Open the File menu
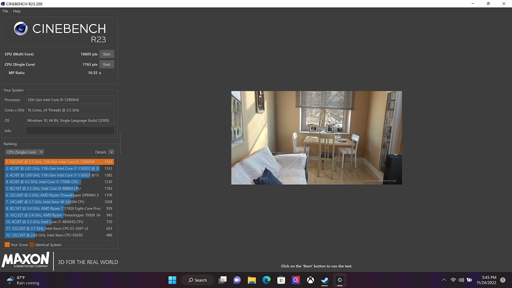Screen dimensions: 512x288 tap(5, 11)
